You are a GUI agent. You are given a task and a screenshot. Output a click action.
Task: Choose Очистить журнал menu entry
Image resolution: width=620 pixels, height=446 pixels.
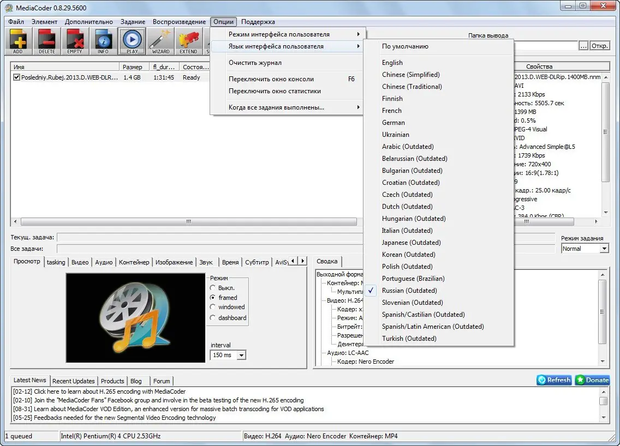pos(288,63)
